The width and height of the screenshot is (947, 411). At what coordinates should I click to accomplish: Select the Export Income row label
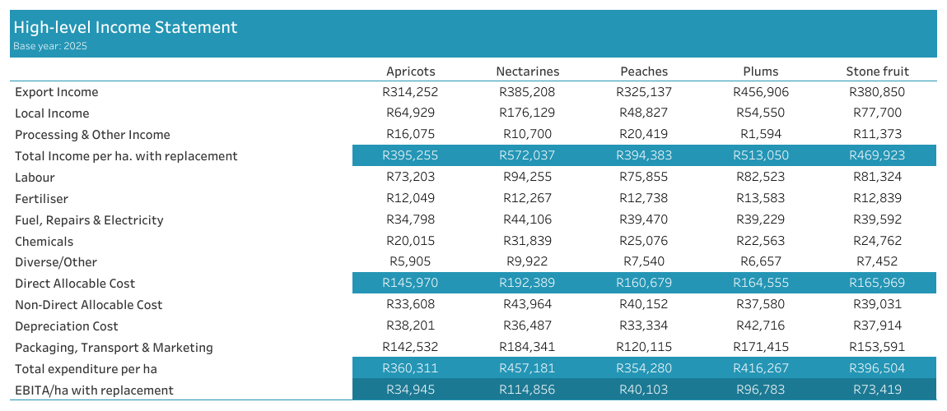[57, 92]
